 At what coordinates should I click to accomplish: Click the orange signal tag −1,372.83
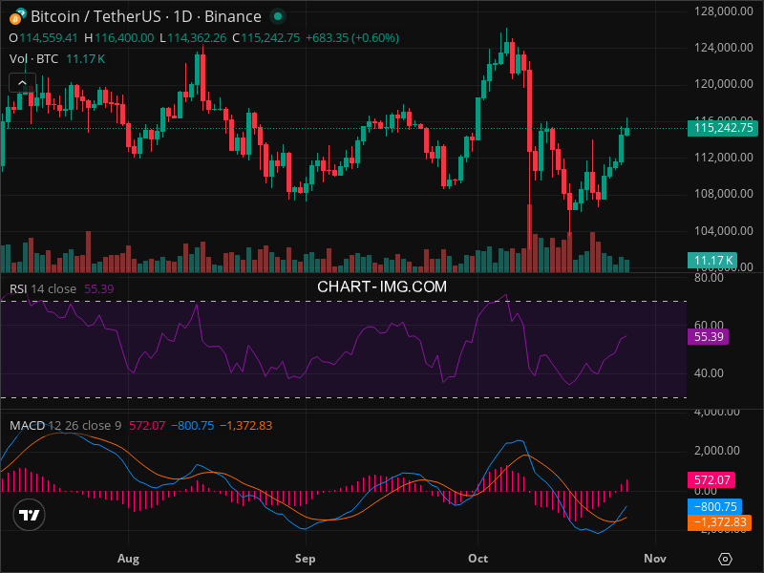pos(719,522)
